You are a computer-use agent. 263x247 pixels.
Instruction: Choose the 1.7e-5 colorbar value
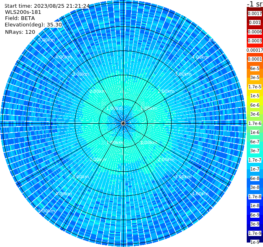pyautogui.click(x=255, y=87)
